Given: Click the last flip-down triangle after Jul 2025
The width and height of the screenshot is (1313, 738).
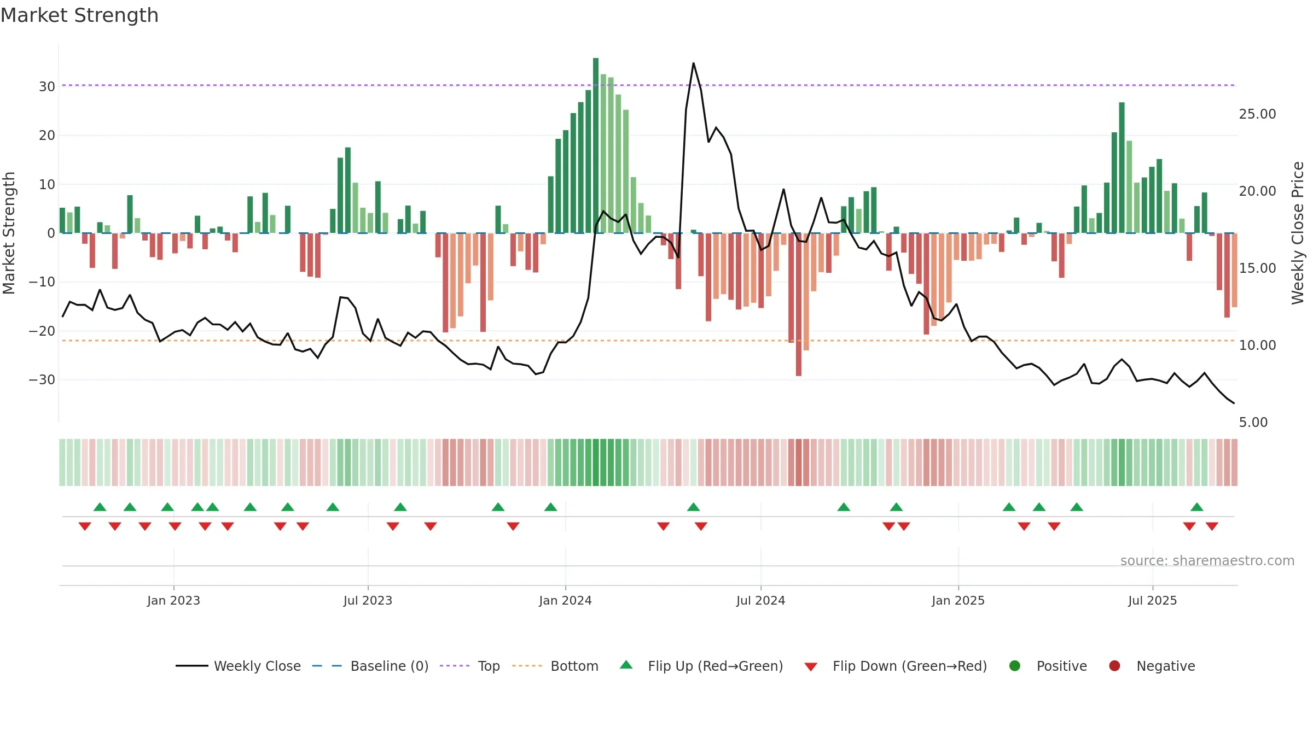Looking at the screenshot, I should [1212, 526].
